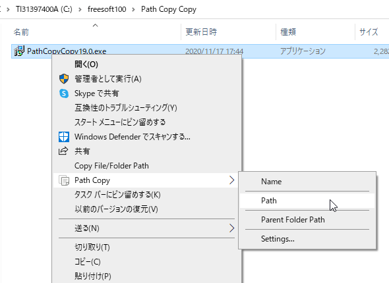Click the アプリケーション type cell

pos(303,51)
